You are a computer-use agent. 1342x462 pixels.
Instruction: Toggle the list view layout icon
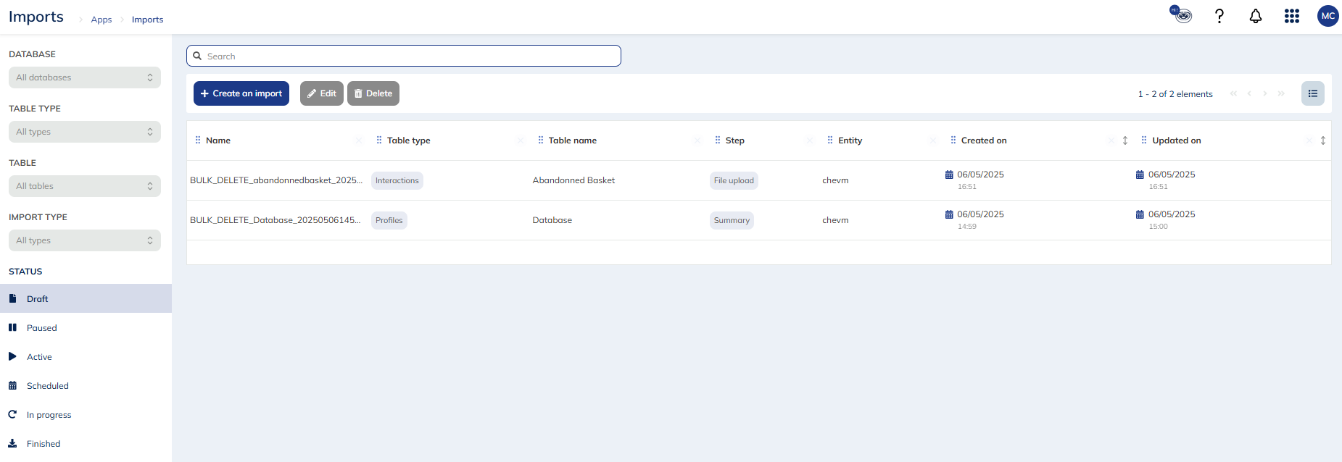1312,93
